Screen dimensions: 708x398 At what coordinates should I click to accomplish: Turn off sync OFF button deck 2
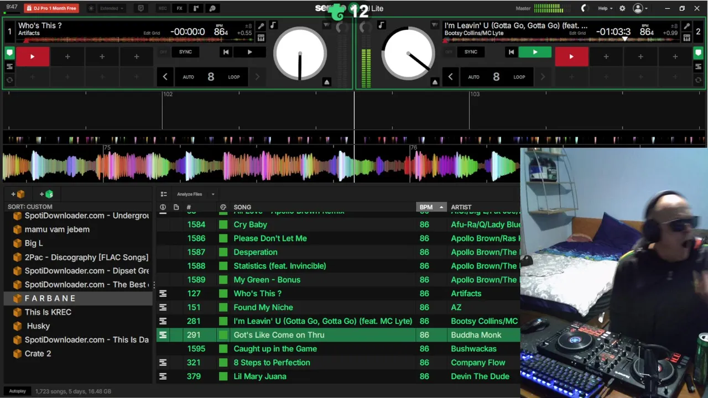tap(449, 52)
